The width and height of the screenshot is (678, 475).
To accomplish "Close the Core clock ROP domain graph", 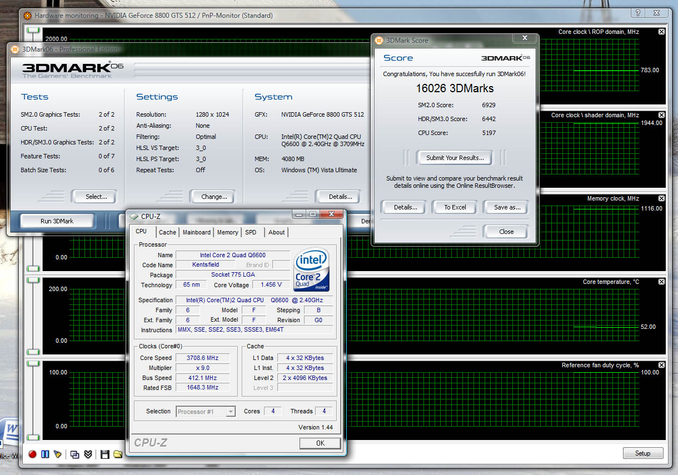I will [x=661, y=32].
